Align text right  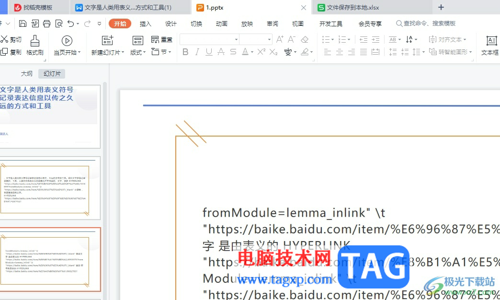coord(352,52)
